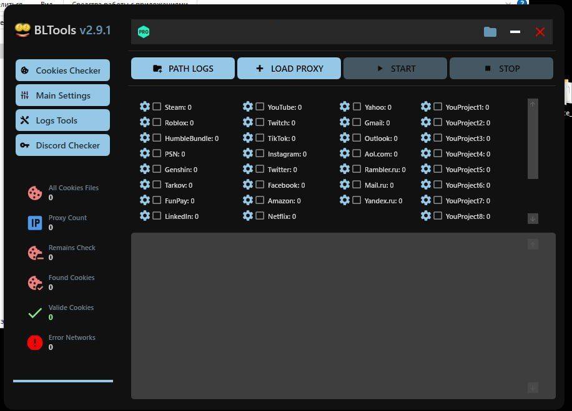572x411 pixels.
Task: Switch to the Logs Tools section
Action: click(62, 120)
